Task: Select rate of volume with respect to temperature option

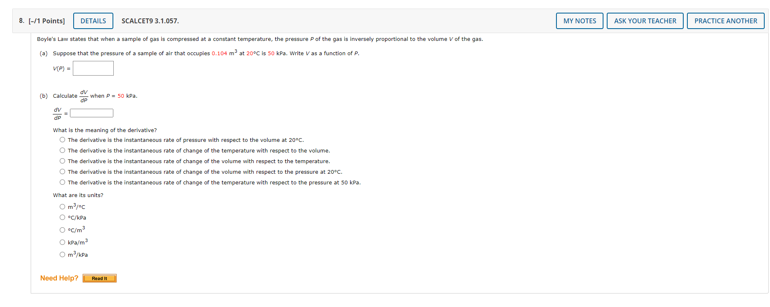Action: [x=62, y=161]
